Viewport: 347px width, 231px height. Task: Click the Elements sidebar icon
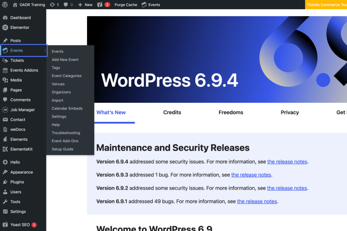[5, 139]
